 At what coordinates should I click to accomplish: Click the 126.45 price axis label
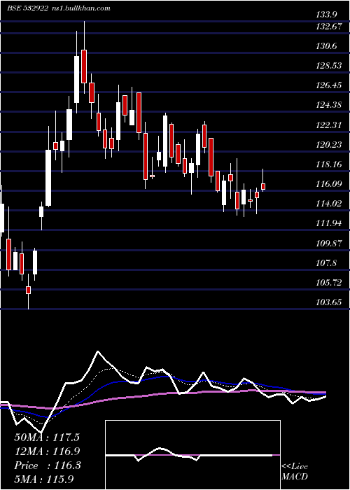point(329,85)
